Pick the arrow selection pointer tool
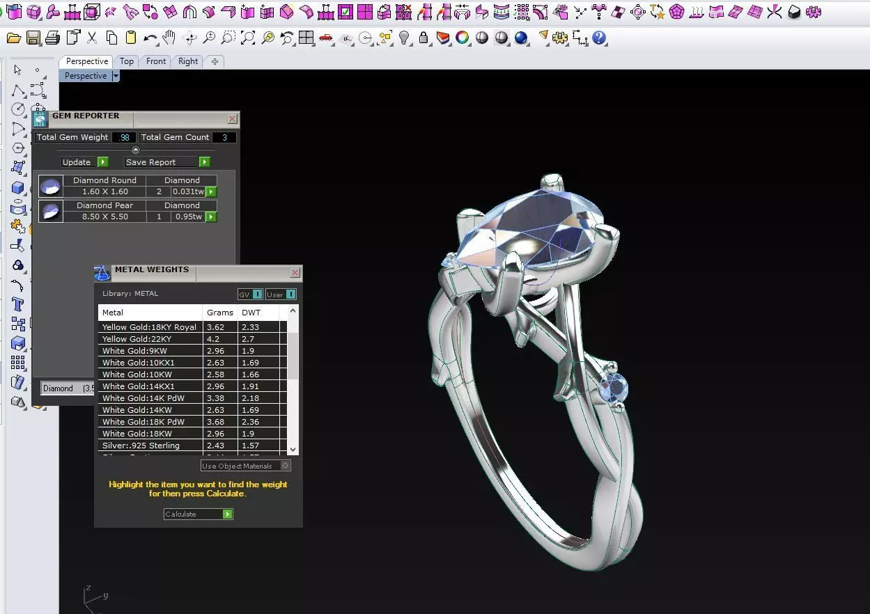 [18, 70]
